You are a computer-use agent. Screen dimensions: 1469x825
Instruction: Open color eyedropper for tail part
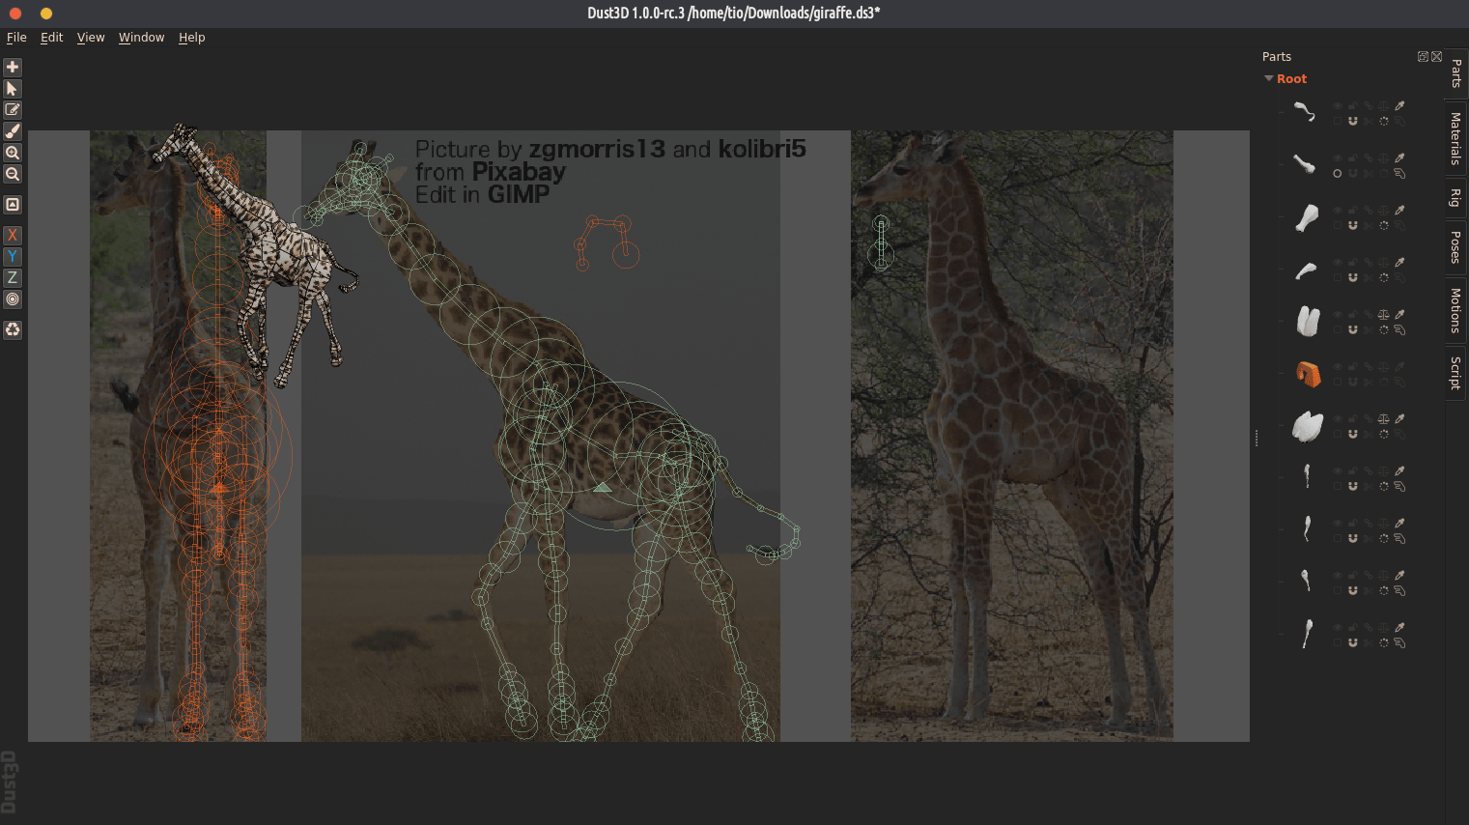(1399, 105)
